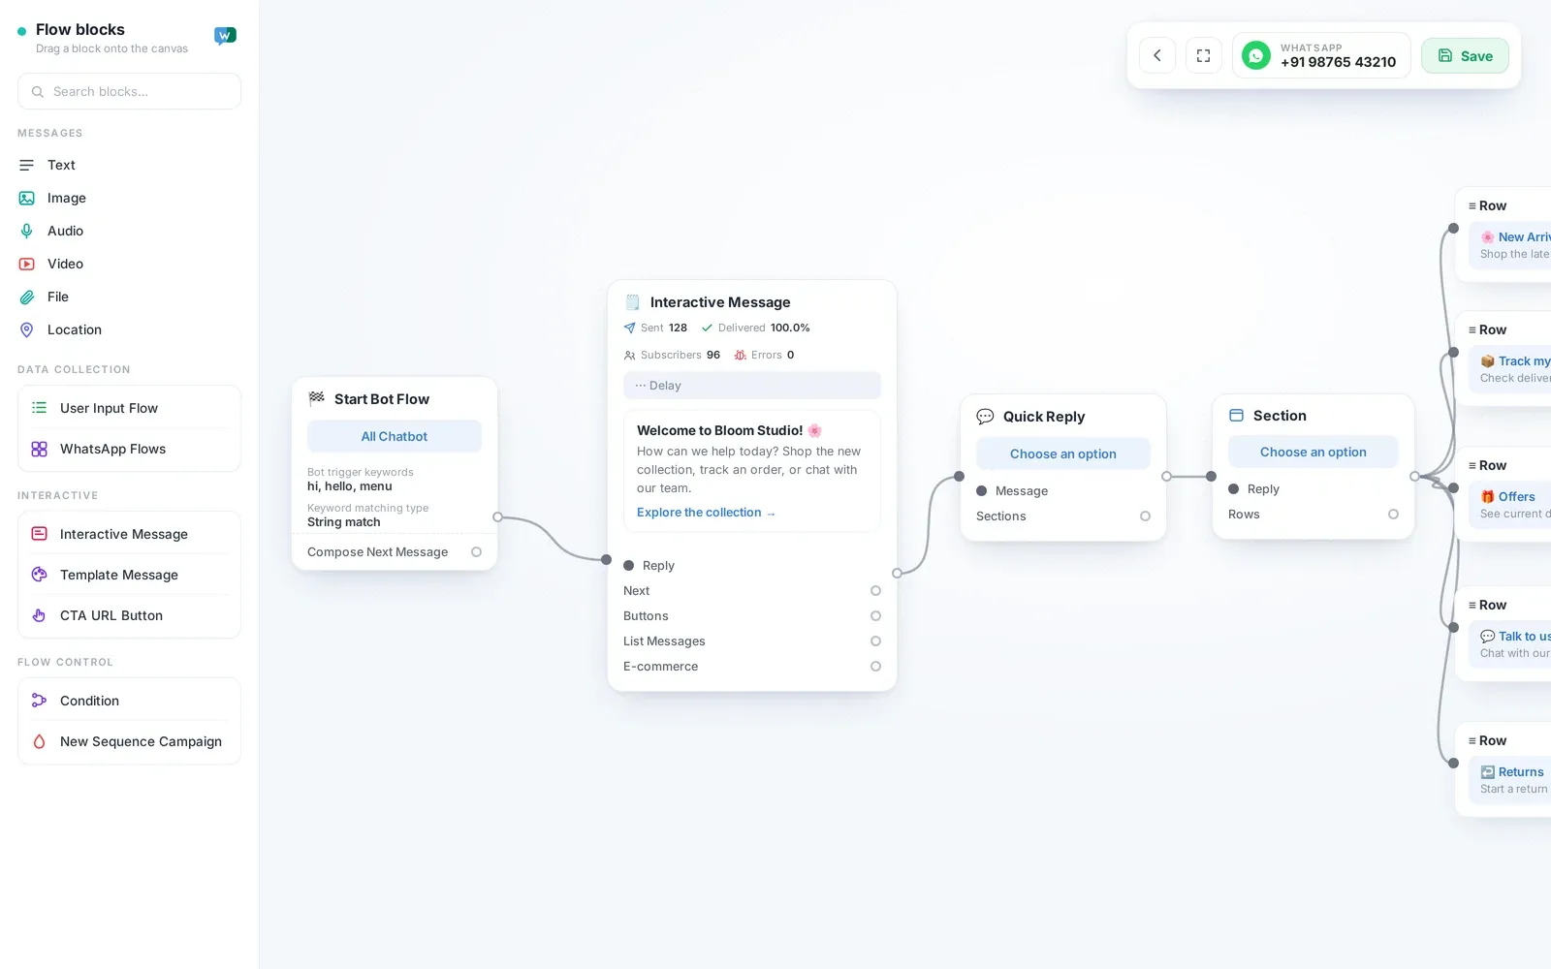
Task: Click the Next output port
Action: (875, 591)
